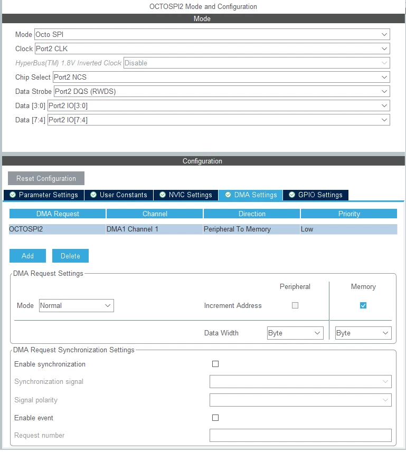Click the check icon on DMA Settings tab
Screen dimensions: 406x453
[x=228, y=195]
